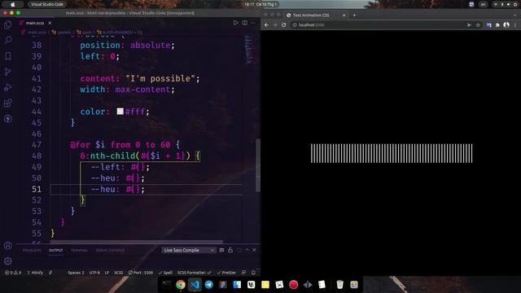Click Minify in the status bar
The width and height of the screenshot is (521, 293).
tap(35, 273)
